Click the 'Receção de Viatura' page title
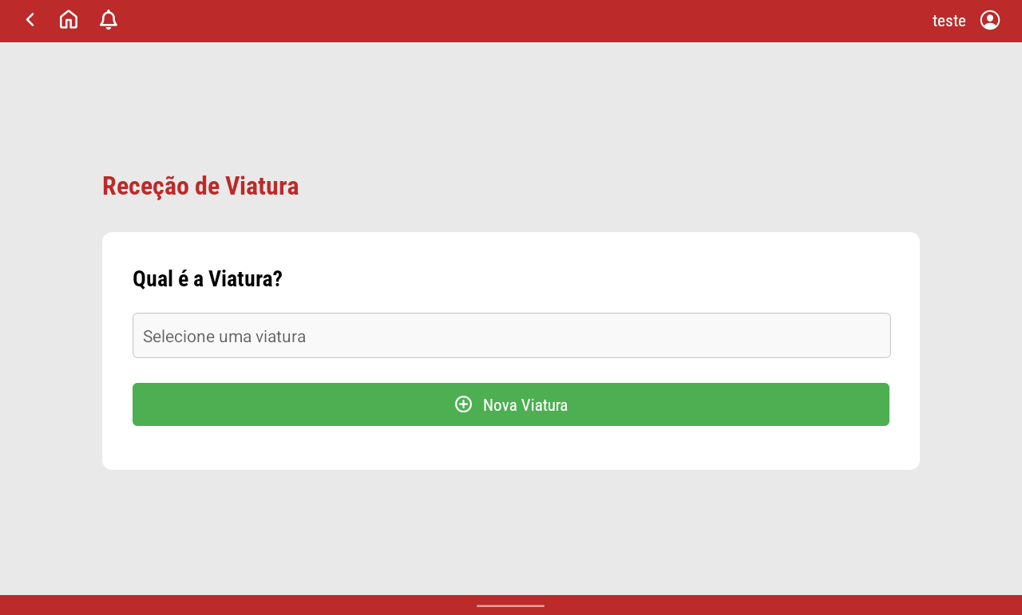Viewport: 1022px width, 615px height. tap(200, 186)
